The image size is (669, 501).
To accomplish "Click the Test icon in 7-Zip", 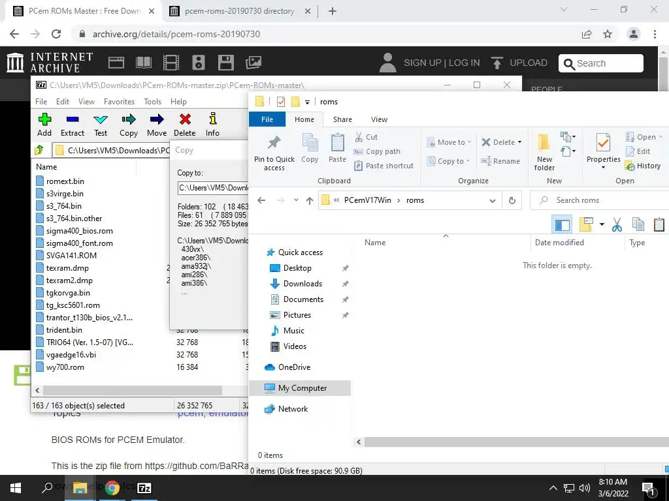I will click(x=101, y=119).
